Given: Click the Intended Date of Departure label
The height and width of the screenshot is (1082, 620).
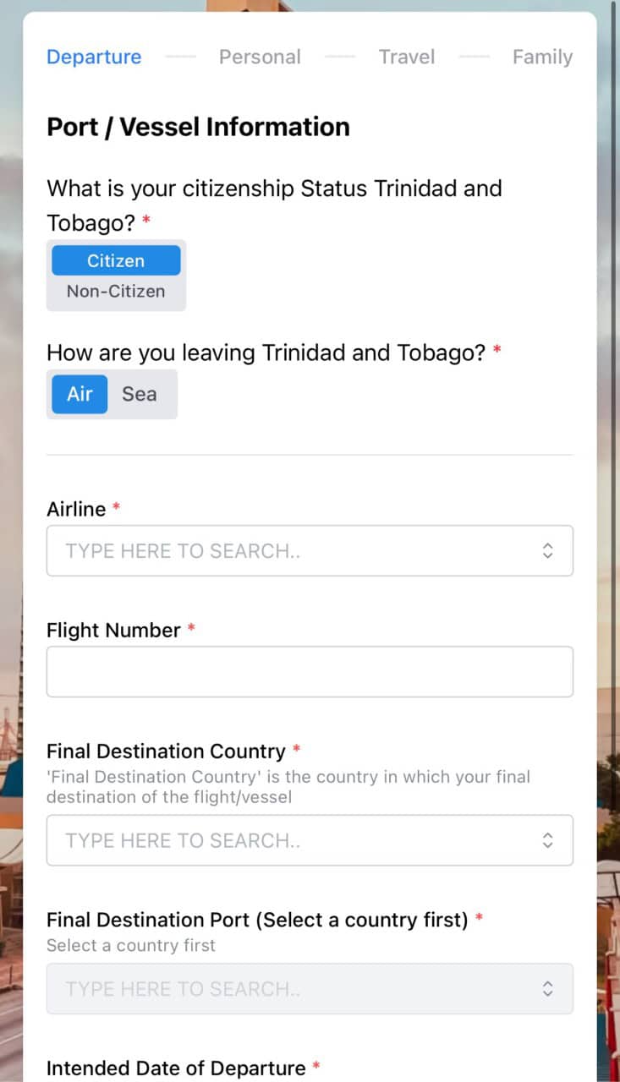Looking at the screenshot, I should click(176, 1068).
